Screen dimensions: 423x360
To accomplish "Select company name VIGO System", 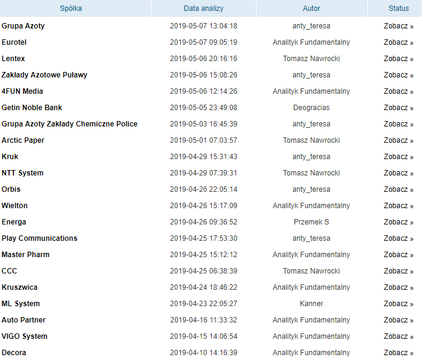I will pyautogui.click(x=25, y=336).
